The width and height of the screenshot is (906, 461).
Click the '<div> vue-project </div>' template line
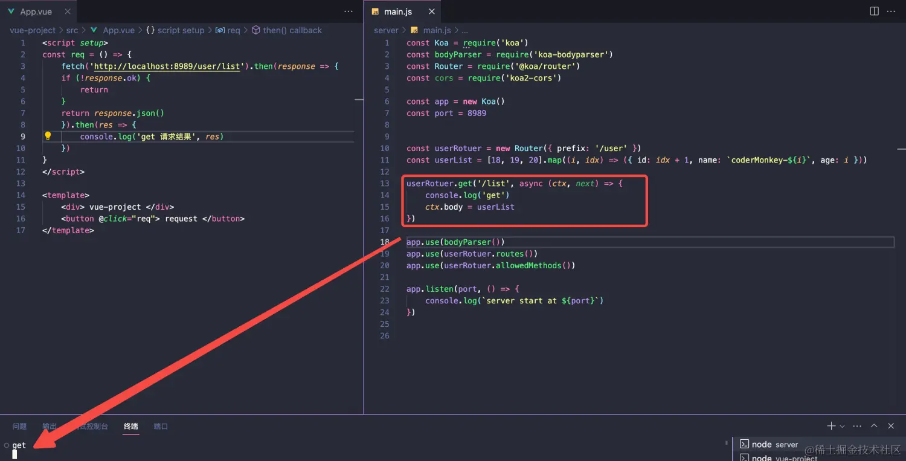coord(118,207)
